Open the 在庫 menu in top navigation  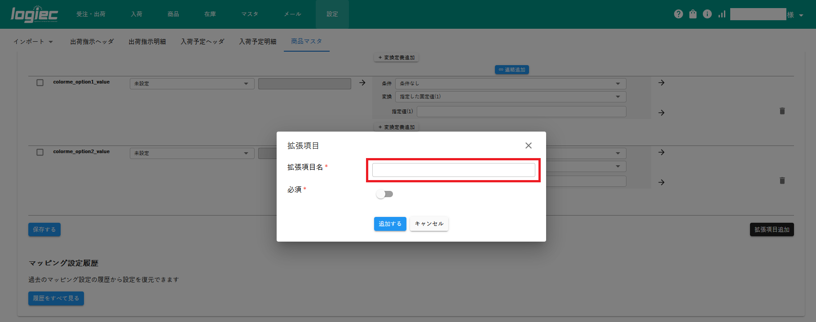pos(210,14)
